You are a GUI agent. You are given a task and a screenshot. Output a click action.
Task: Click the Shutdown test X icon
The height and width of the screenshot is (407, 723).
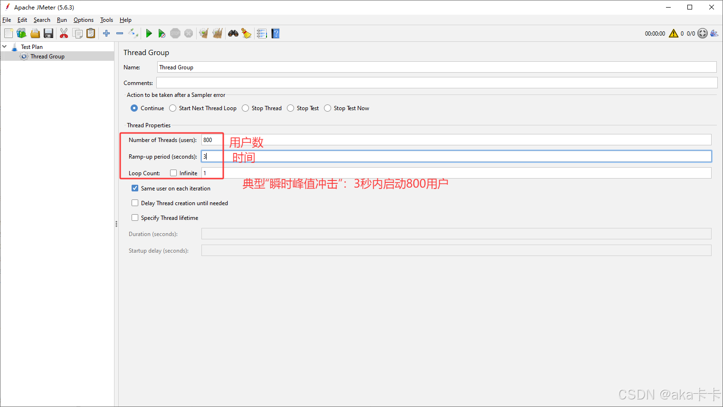189,33
